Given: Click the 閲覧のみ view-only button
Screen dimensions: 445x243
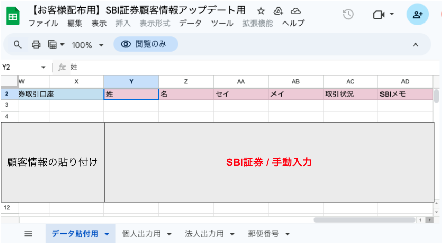Looking at the screenshot, I should tap(145, 44).
